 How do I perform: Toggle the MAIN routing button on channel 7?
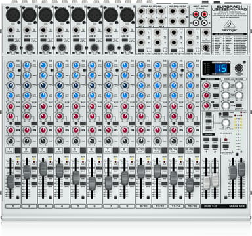115,184
